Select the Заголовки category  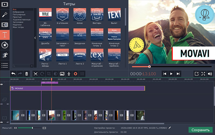click(18, 22)
